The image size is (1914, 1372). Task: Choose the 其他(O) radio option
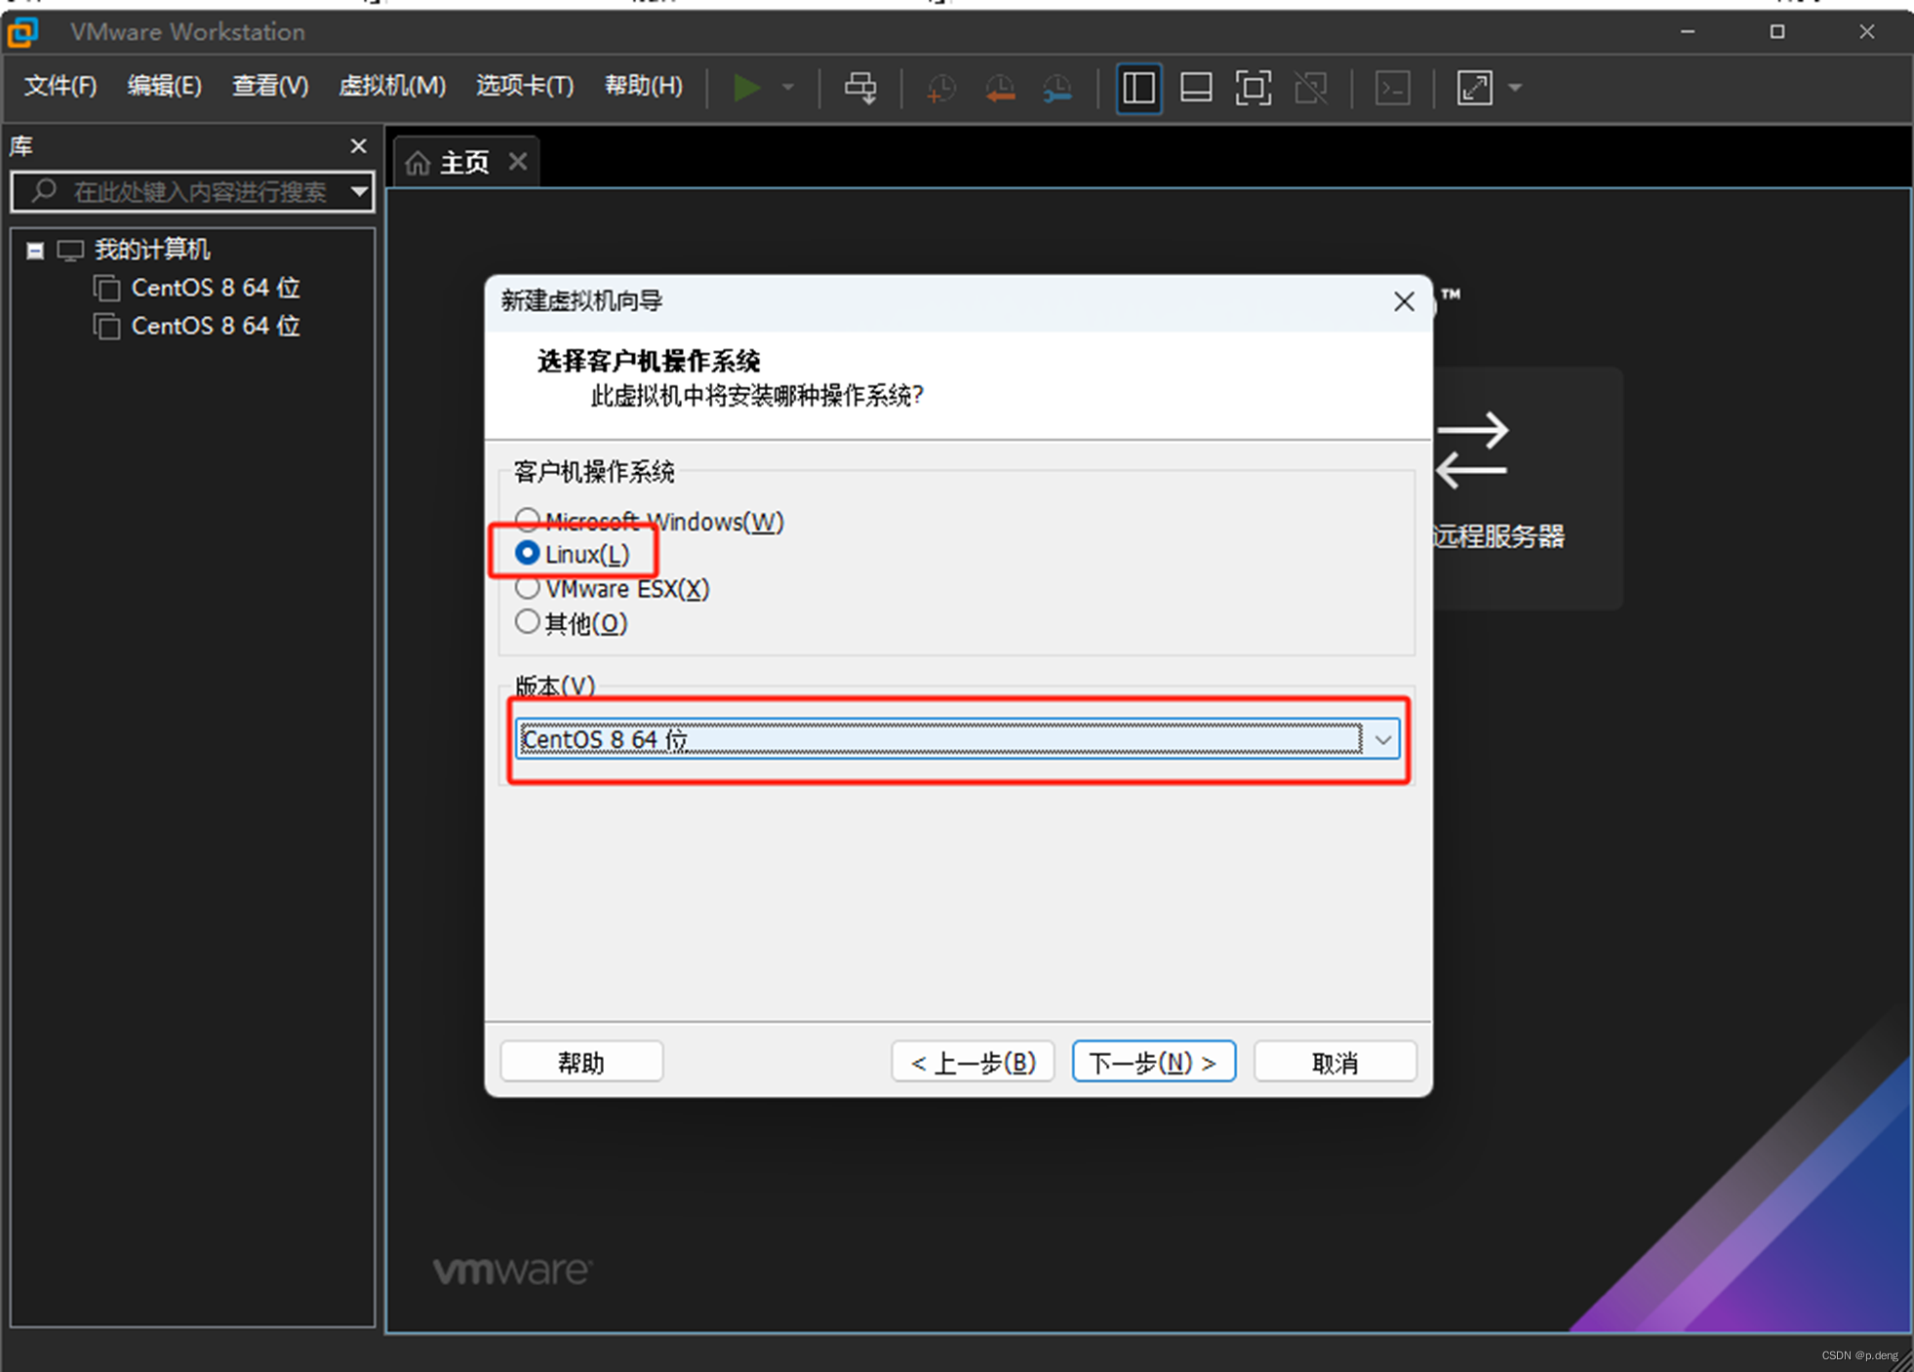pos(528,622)
